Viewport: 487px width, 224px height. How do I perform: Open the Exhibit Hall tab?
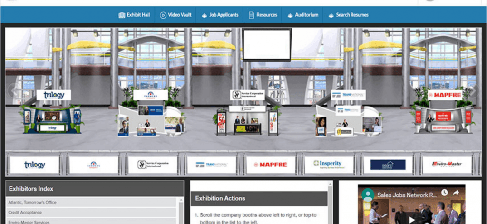click(134, 15)
